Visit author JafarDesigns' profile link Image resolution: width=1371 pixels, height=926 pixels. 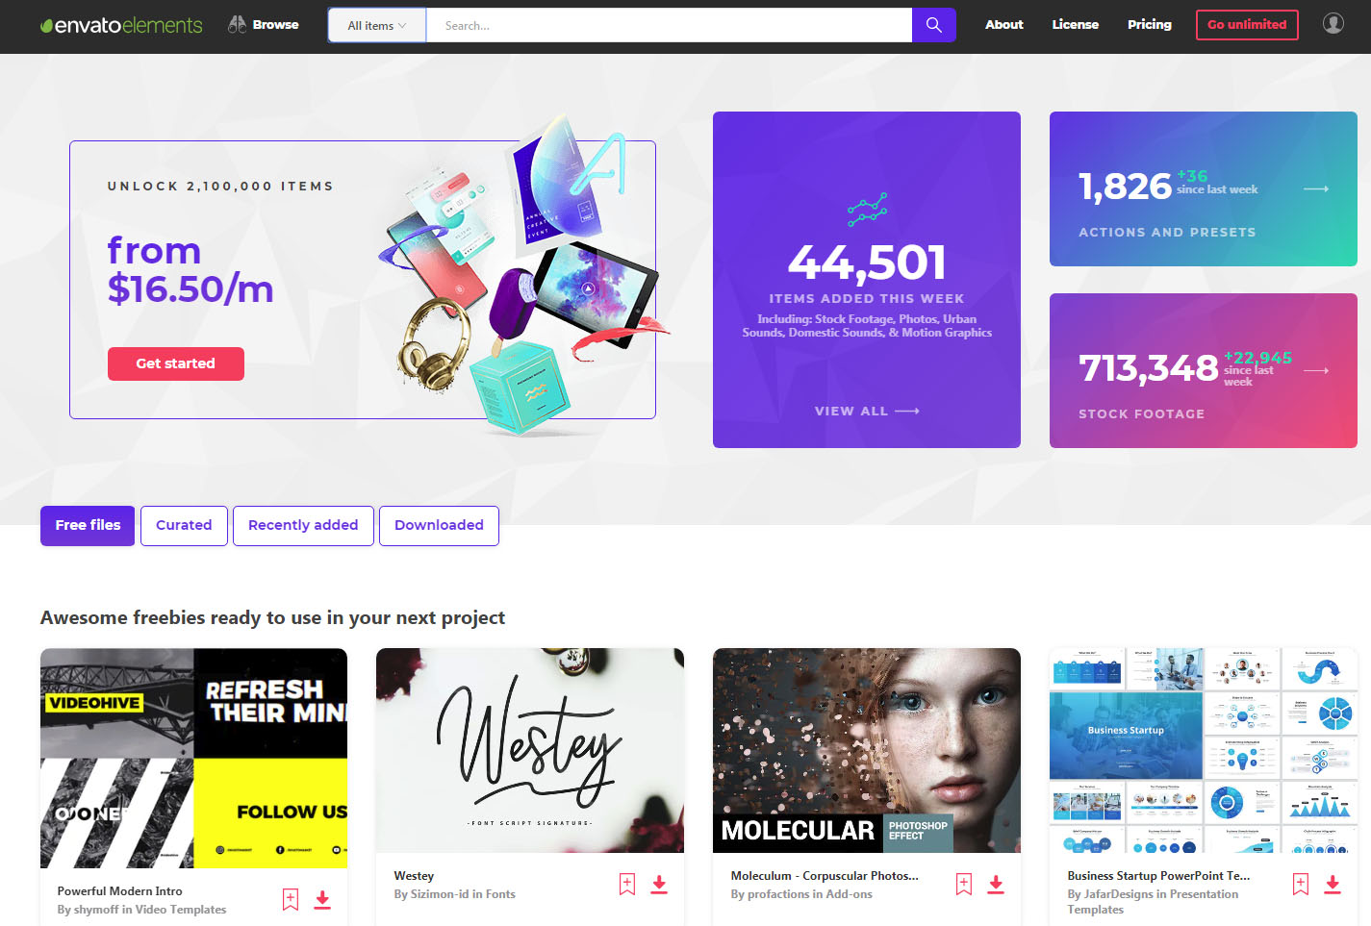click(1119, 894)
